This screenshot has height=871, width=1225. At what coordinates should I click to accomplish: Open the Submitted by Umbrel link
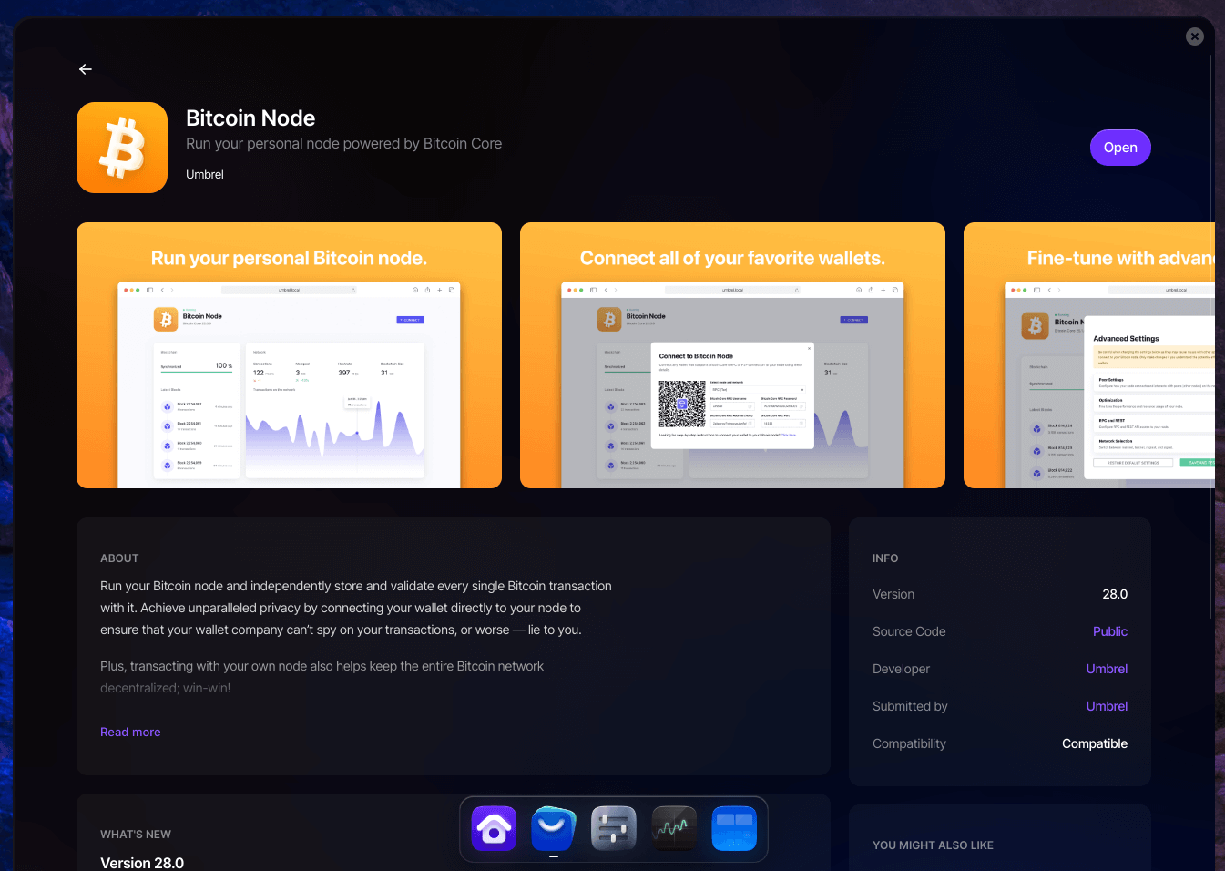click(1107, 706)
